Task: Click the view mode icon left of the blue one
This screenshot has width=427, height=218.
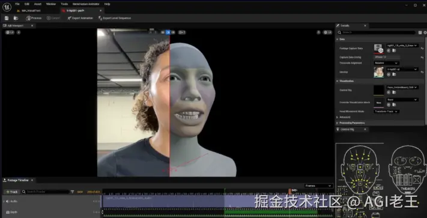Action: point(163,32)
